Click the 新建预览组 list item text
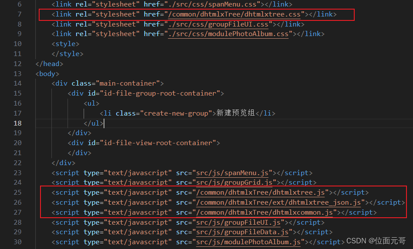 [x=235, y=113]
